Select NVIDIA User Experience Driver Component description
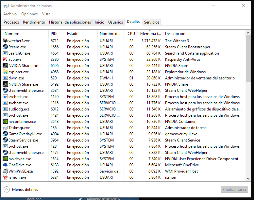This screenshot has height=200, width=254. pyautogui.click(x=201, y=158)
